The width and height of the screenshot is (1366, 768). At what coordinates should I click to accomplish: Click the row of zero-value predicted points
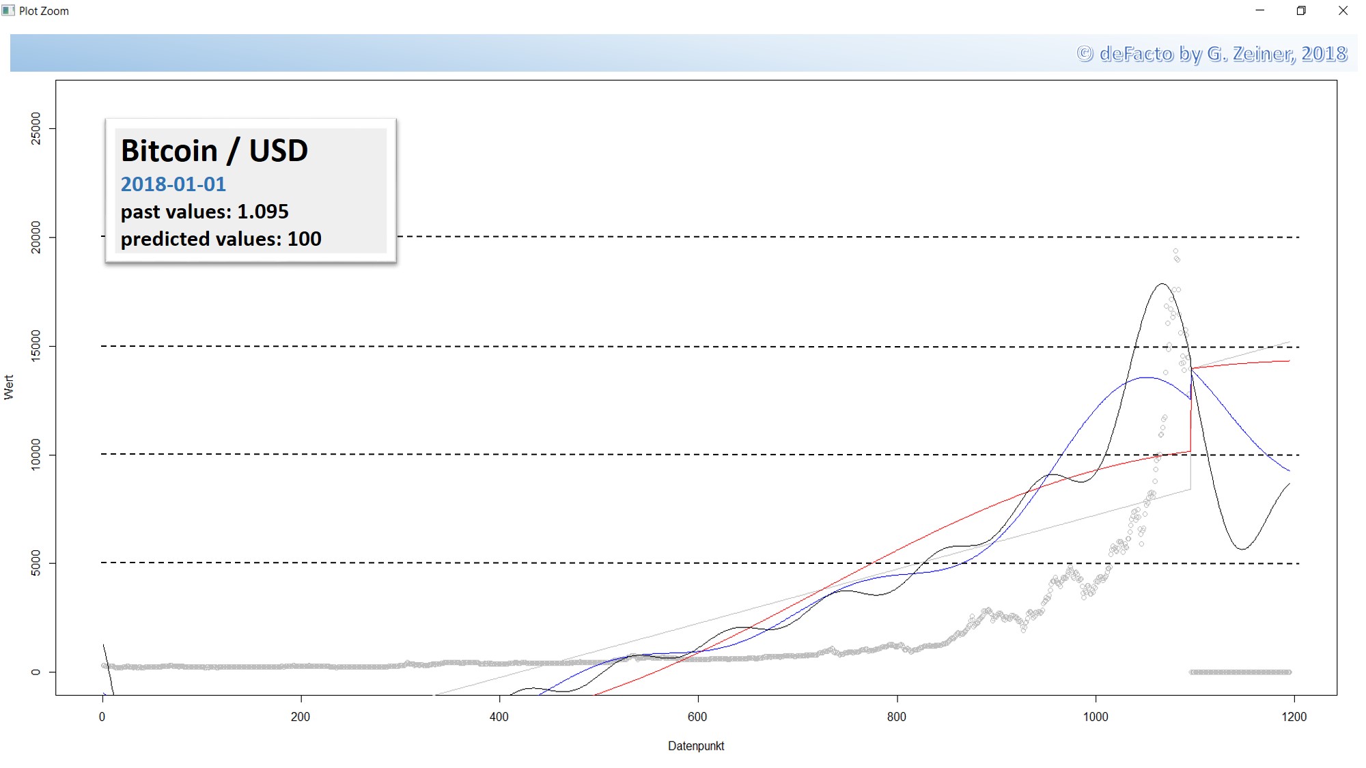(x=1240, y=672)
